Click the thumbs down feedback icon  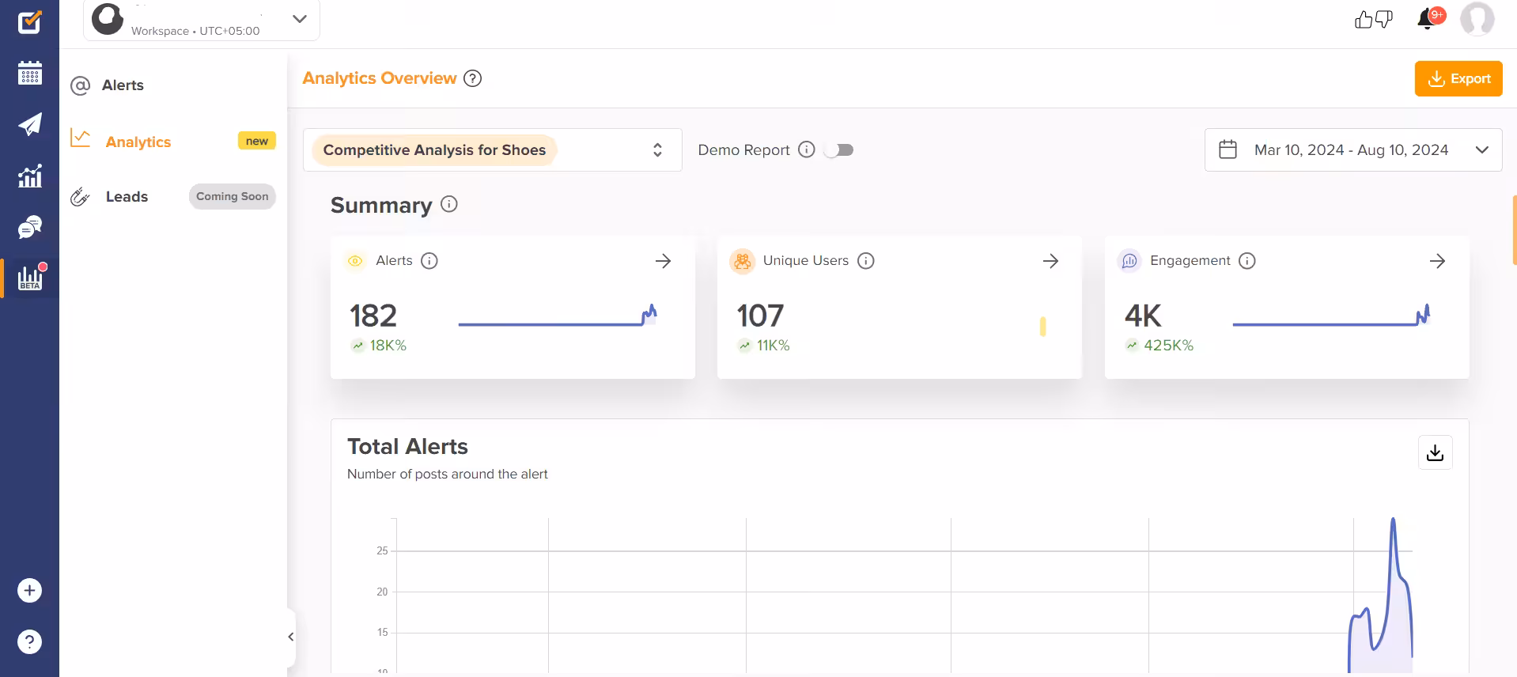pos(1384,19)
